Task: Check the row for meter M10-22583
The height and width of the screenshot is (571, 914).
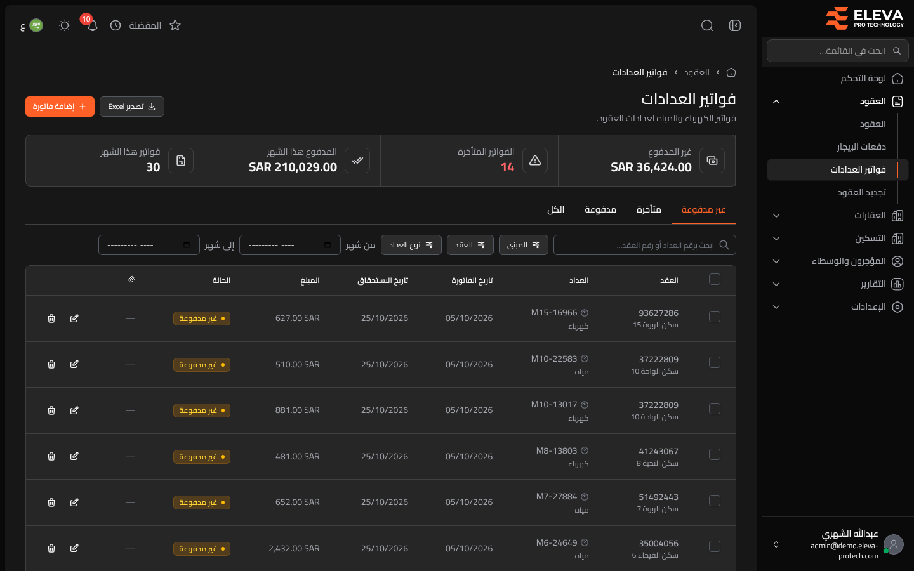Action: click(x=715, y=362)
